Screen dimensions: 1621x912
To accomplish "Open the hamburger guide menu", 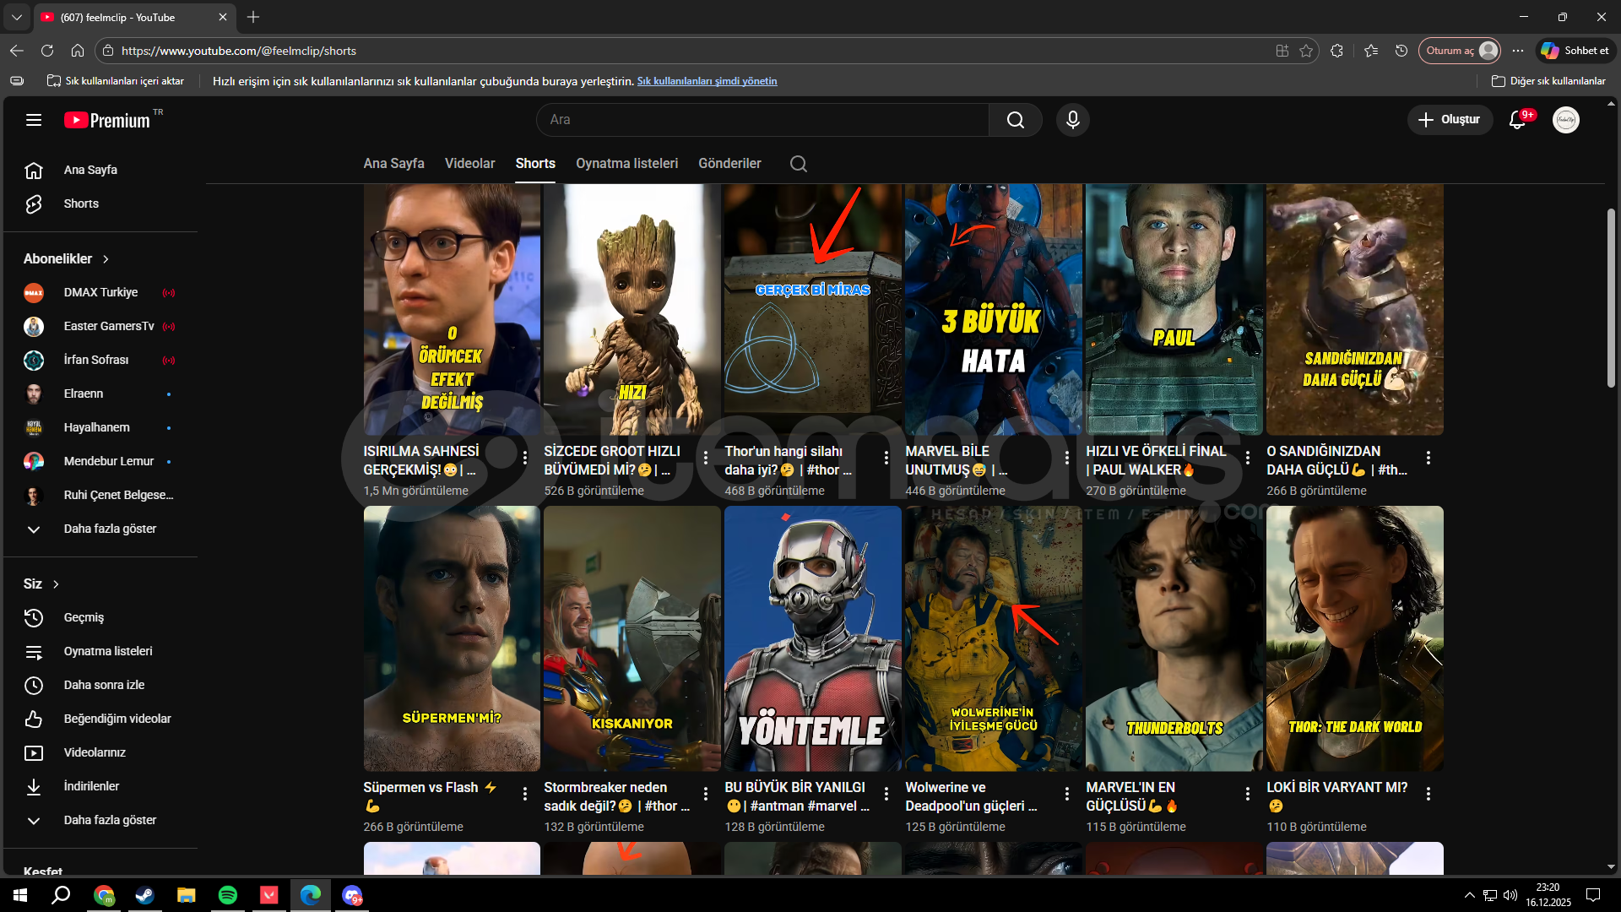I will pyautogui.click(x=34, y=120).
